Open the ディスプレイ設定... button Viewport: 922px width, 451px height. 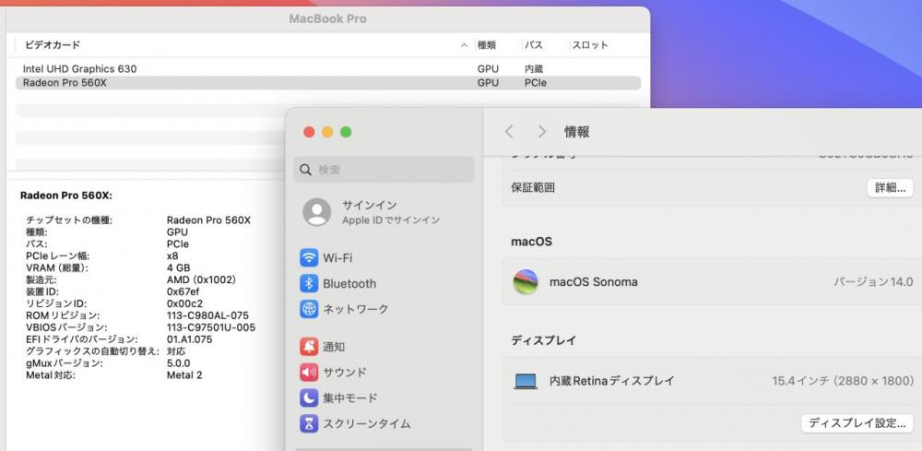(x=857, y=423)
